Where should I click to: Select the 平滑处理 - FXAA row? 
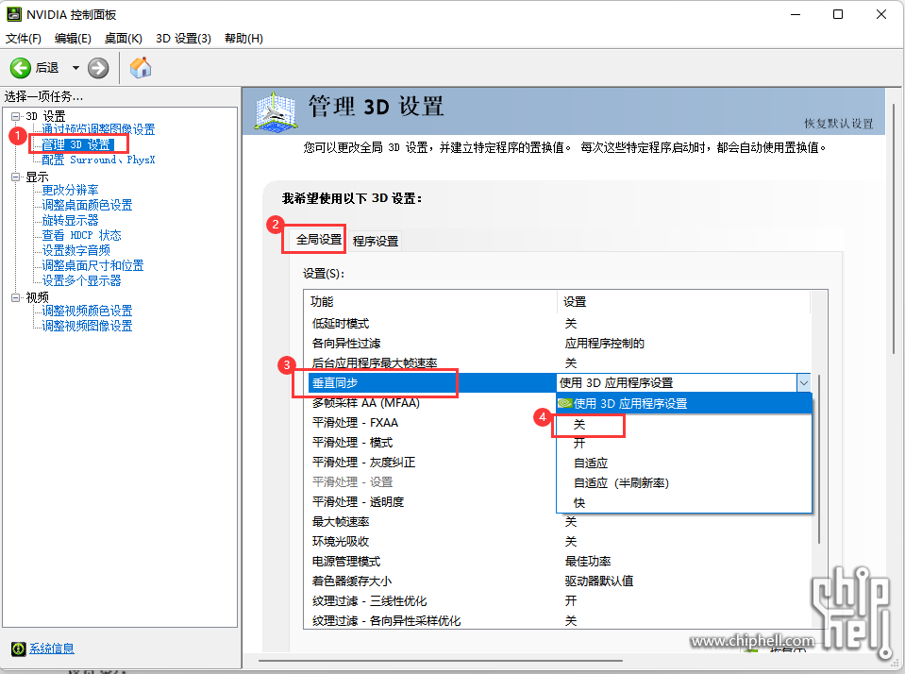pos(430,423)
